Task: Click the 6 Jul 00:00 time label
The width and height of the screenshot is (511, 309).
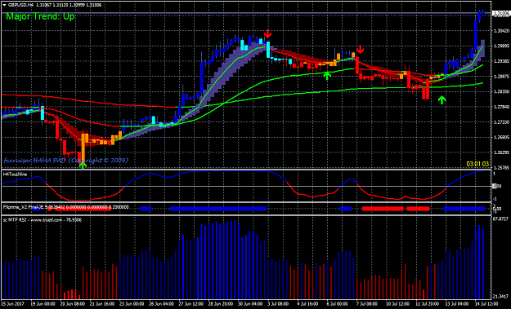Action: [x=338, y=304]
